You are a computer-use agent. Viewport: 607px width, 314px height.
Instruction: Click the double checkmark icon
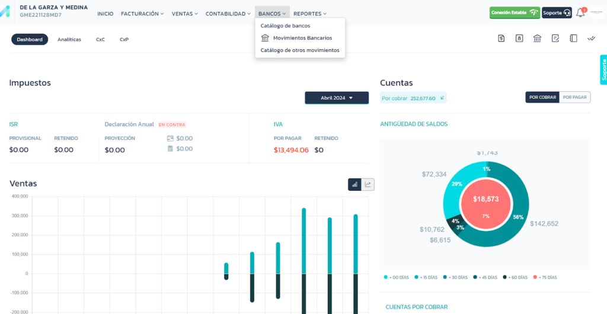click(591, 39)
